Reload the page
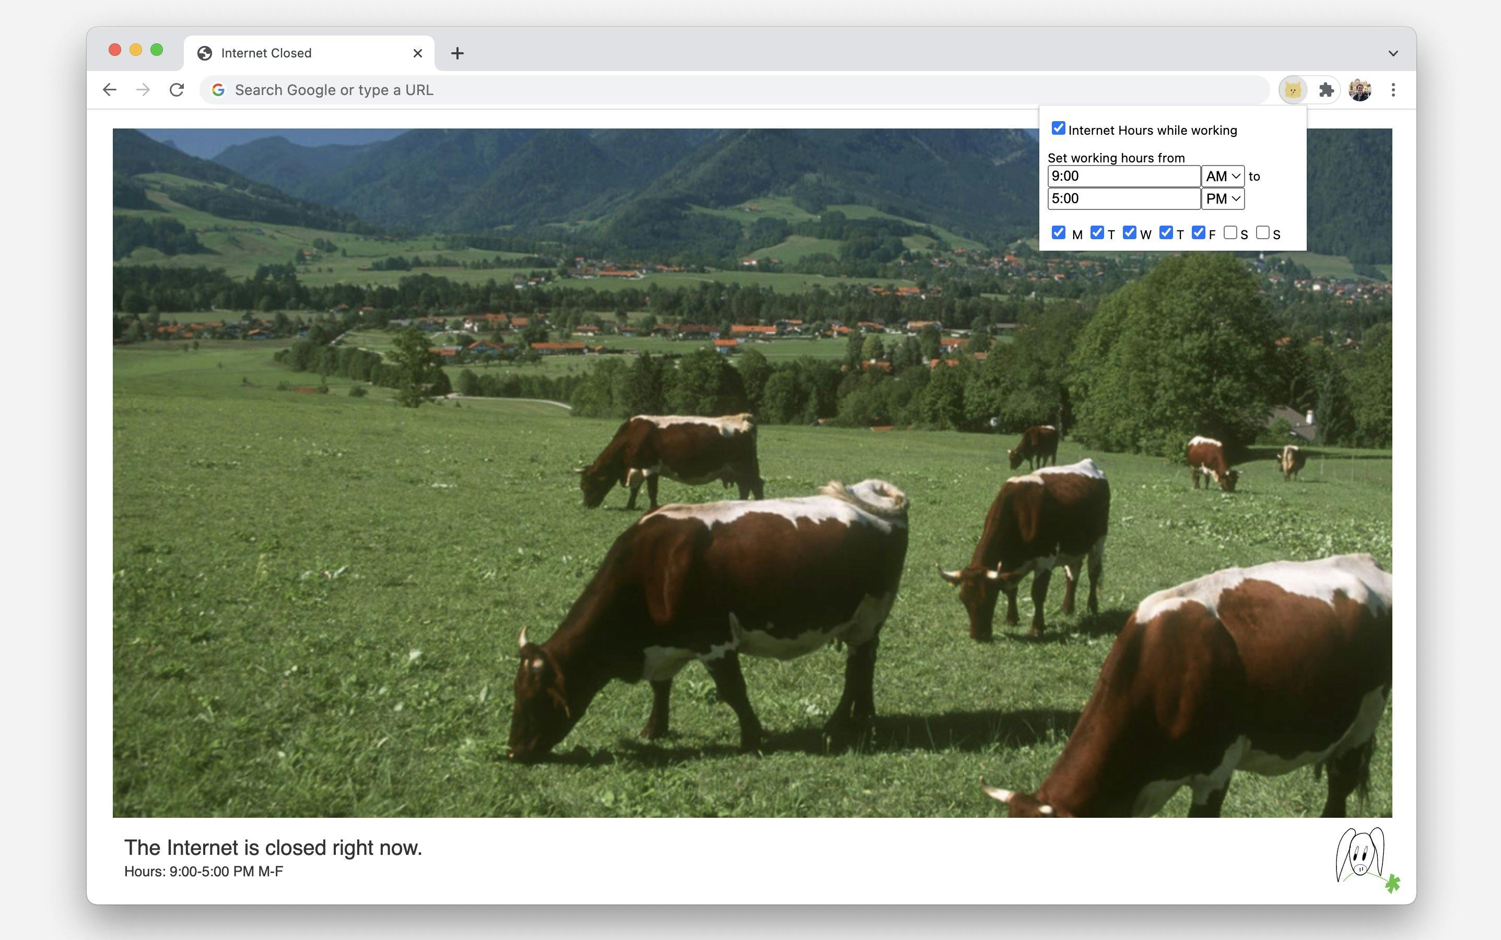The image size is (1501, 940). pyautogui.click(x=177, y=90)
